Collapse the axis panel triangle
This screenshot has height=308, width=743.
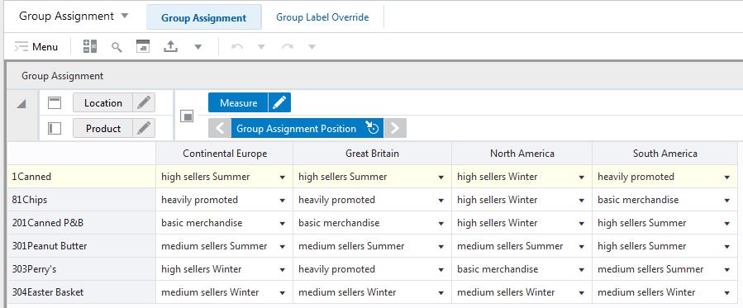click(21, 104)
